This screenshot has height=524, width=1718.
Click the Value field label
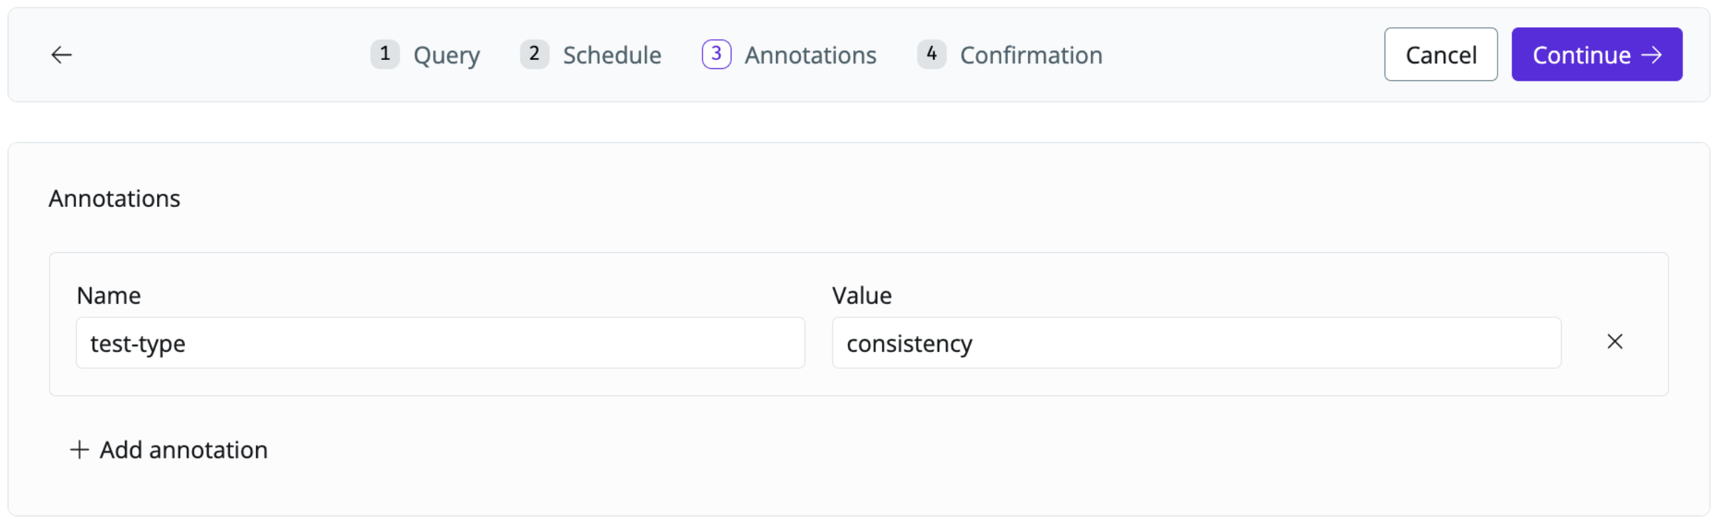pyautogui.click(x=862, y=295)
